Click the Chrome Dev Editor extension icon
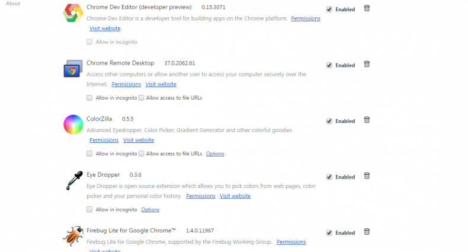Viewport: 468px width, 252px height. tap(73, 13)
